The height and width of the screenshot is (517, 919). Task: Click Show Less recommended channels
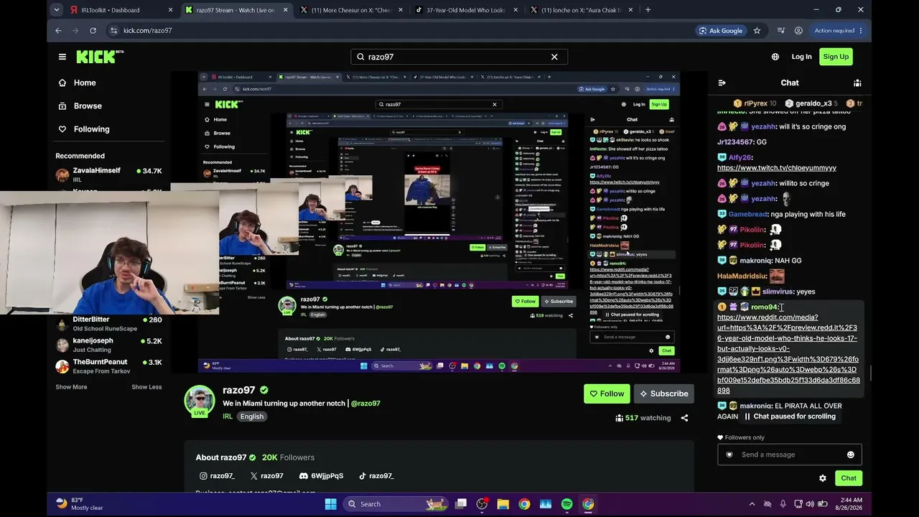[146, 387]
